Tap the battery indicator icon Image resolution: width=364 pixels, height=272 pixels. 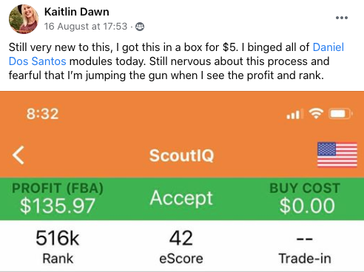[340, 114]
